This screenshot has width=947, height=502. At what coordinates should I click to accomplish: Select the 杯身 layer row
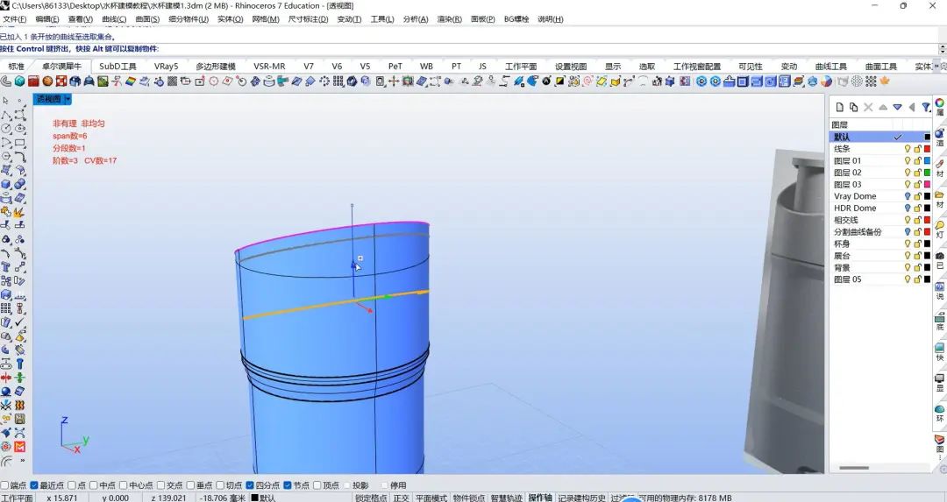pos(881,244)
